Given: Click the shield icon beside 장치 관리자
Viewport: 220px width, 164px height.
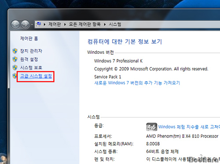Looking at the screenshot, I should (15, 51).
